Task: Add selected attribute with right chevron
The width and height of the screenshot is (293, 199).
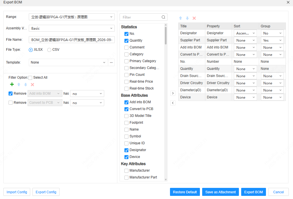Action: click(x=173, y=93)
